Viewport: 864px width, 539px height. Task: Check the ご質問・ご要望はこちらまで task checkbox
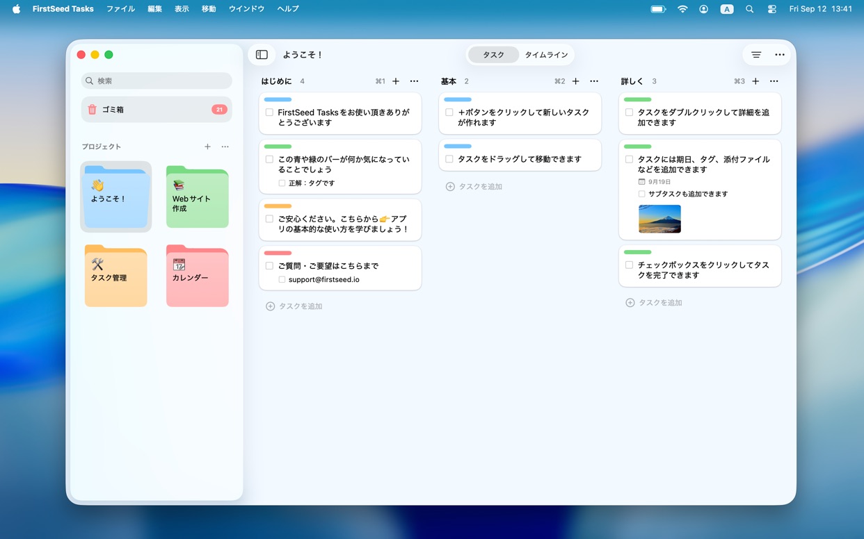tap(269, 266)
